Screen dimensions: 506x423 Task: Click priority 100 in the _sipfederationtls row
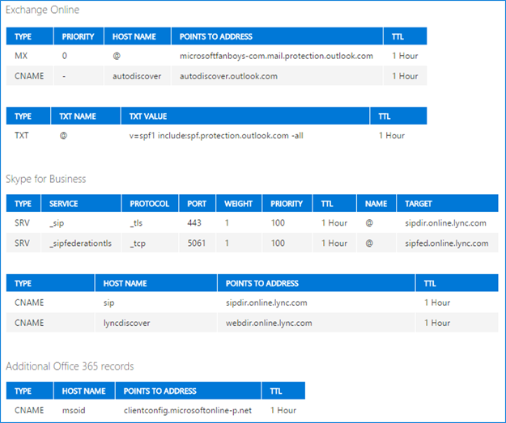pyautogui.click(x=278, y=243)
